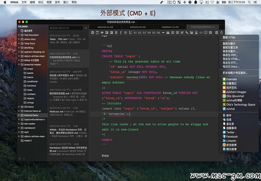Search documents in 搜索当前文件夹 field
Image resolution: width=261 pixels, height=181 pixels.
66,28
